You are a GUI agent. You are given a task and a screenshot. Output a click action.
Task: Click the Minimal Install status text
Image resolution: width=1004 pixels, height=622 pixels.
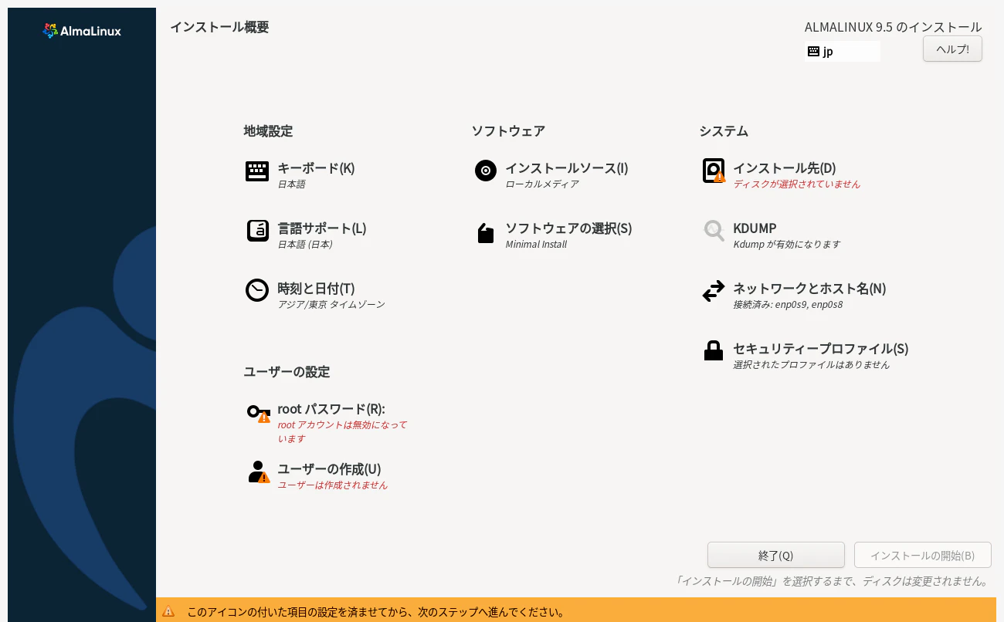pos(536,245)
